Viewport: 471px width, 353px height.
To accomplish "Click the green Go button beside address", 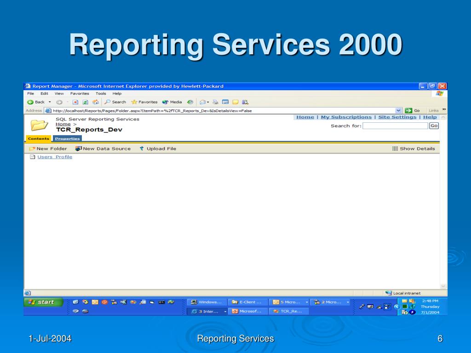I will (412, 110).
